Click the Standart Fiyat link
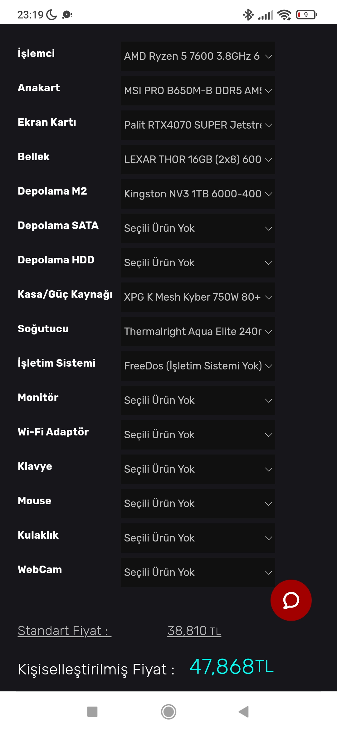Image resolution: width=337 pixels, height=732 pixels. (64, 631)
